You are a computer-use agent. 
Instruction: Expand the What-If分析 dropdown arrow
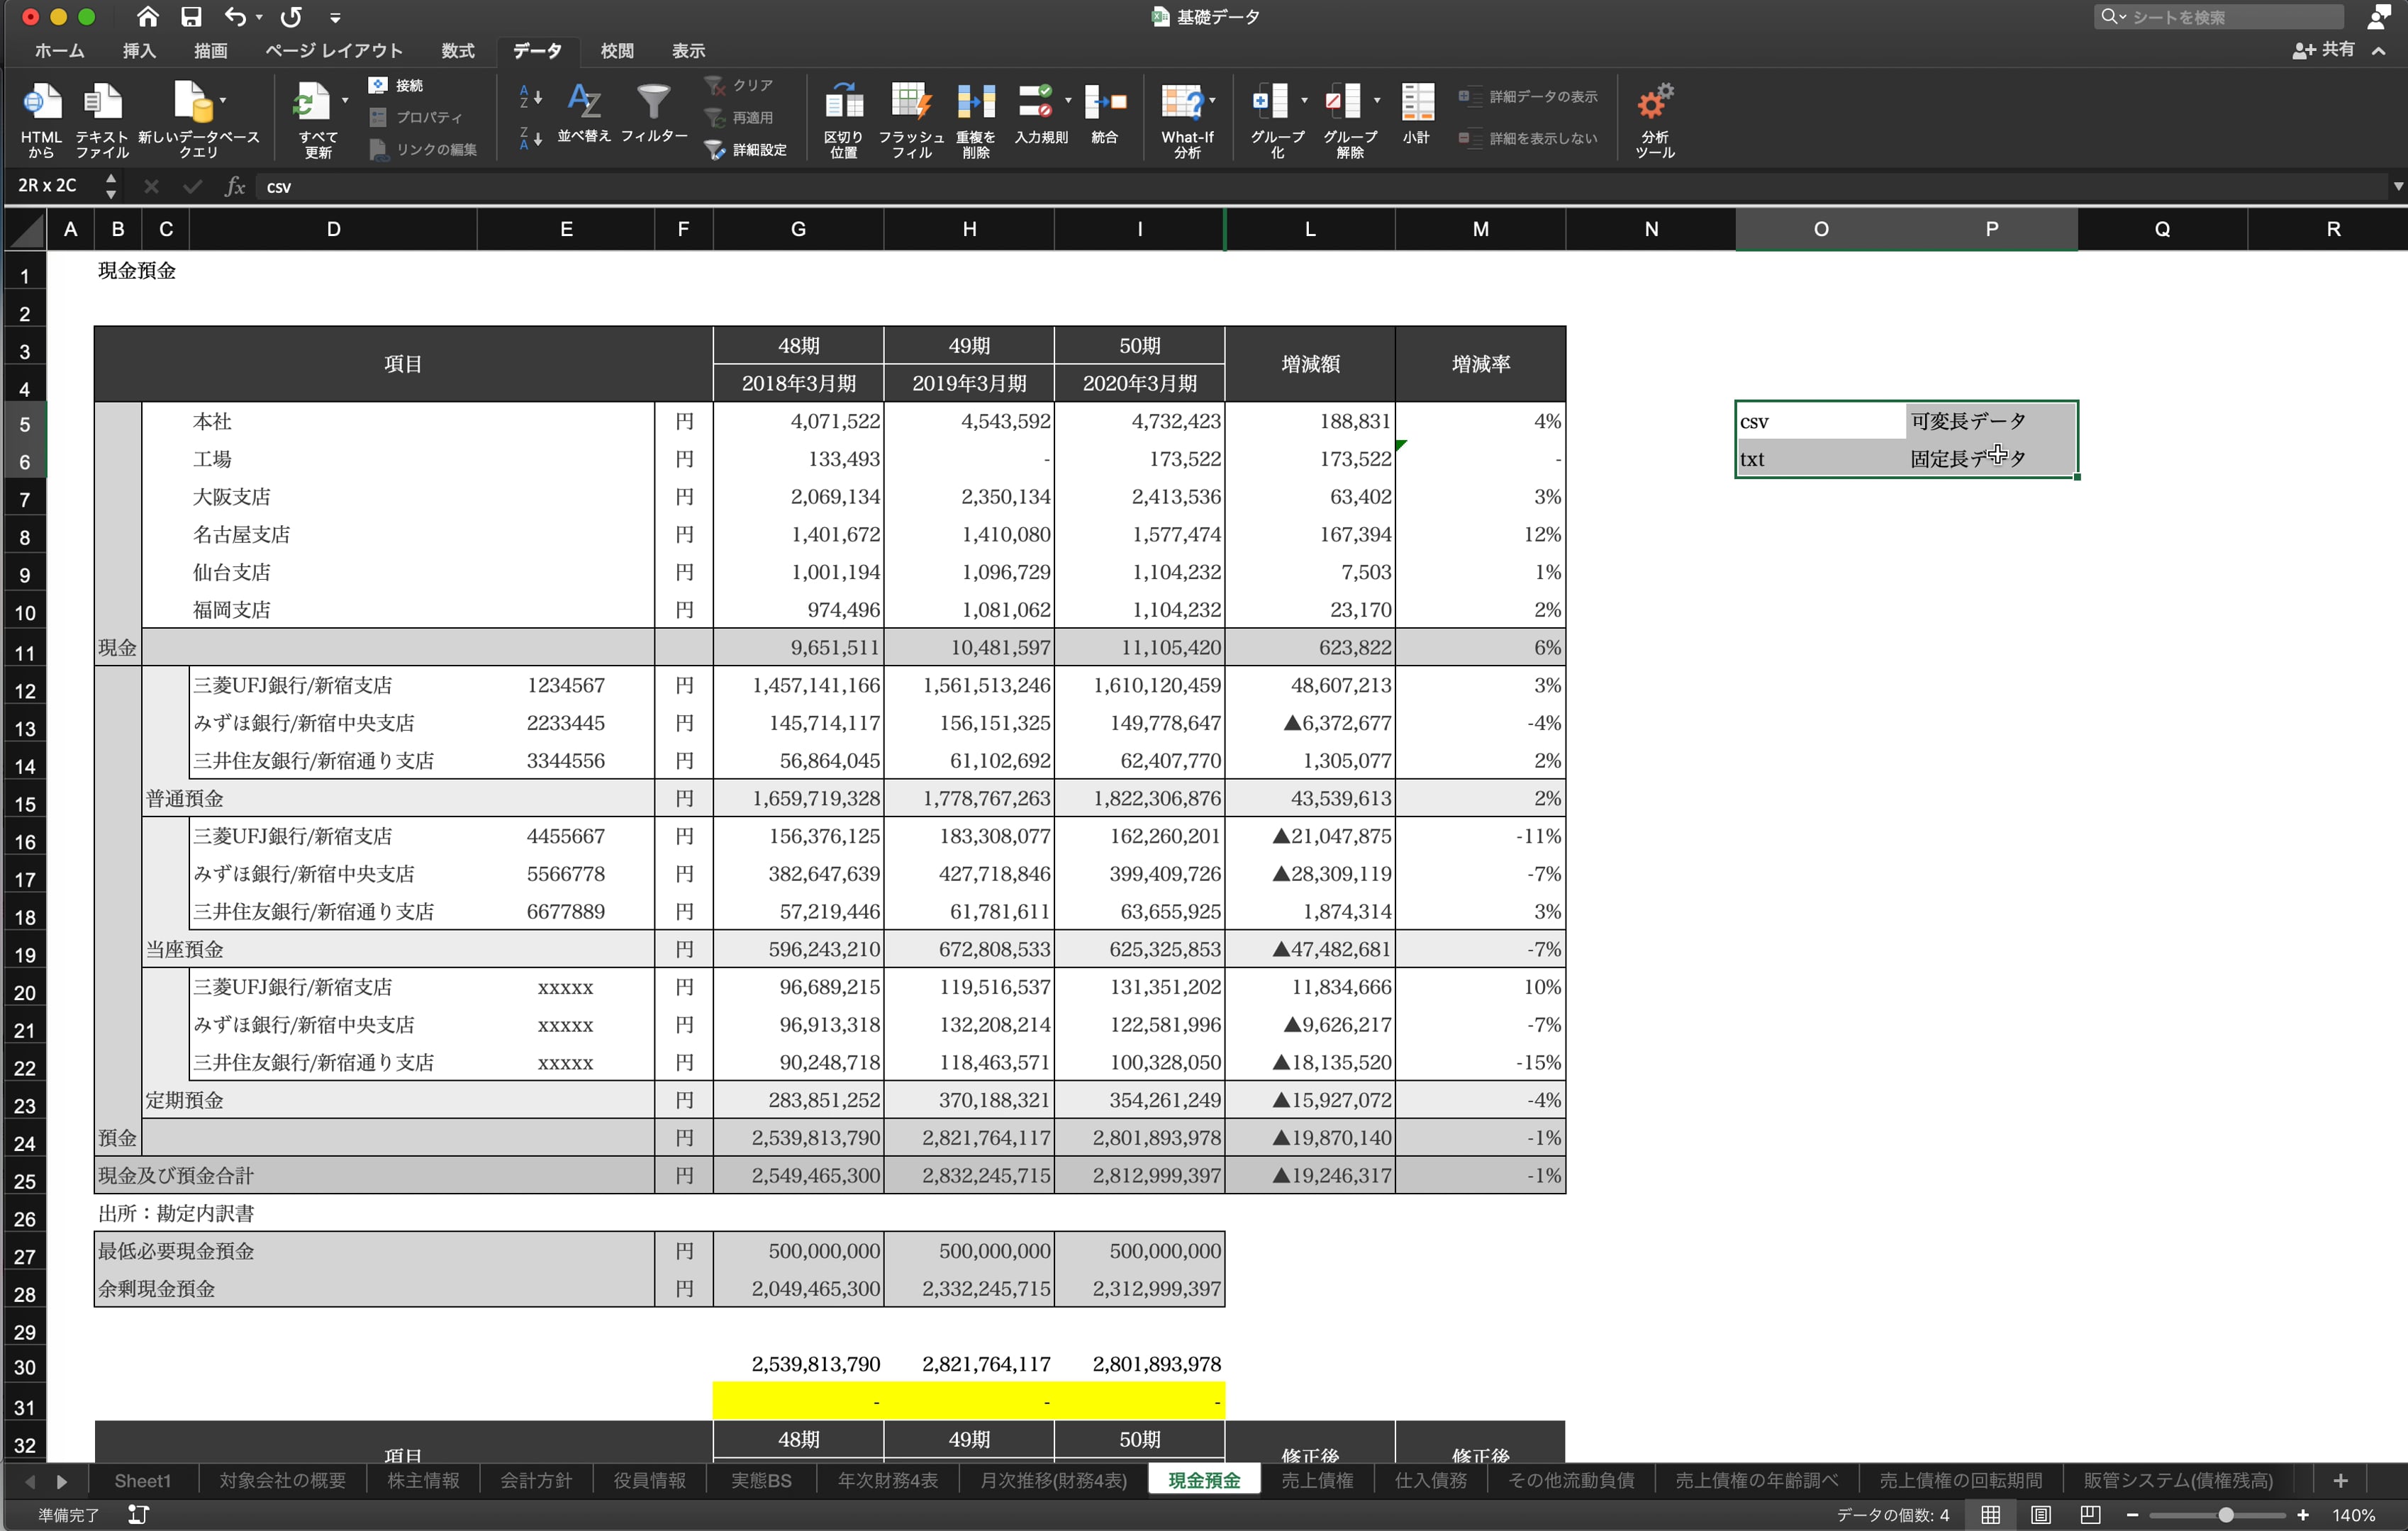[1213, 101]
